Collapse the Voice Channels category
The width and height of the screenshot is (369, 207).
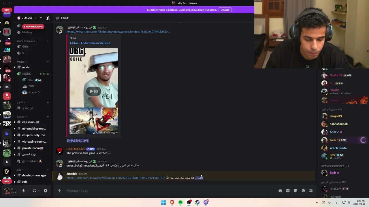27,41
